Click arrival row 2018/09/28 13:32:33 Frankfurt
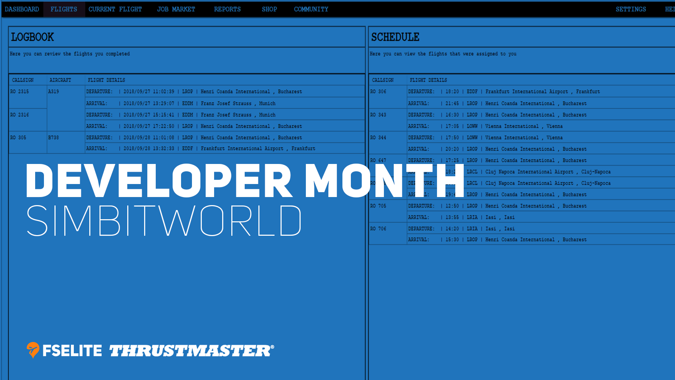Image resolution: width=675 pixels, height=380 pixels. pyautogui.click(x=225, y=148)
